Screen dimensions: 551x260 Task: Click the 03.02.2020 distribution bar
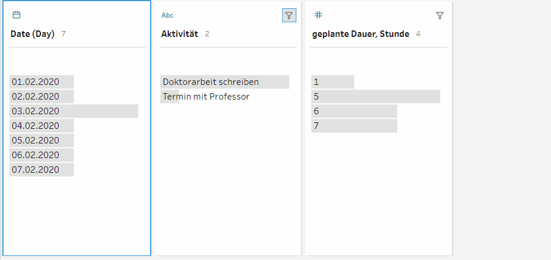pos(74,111)
